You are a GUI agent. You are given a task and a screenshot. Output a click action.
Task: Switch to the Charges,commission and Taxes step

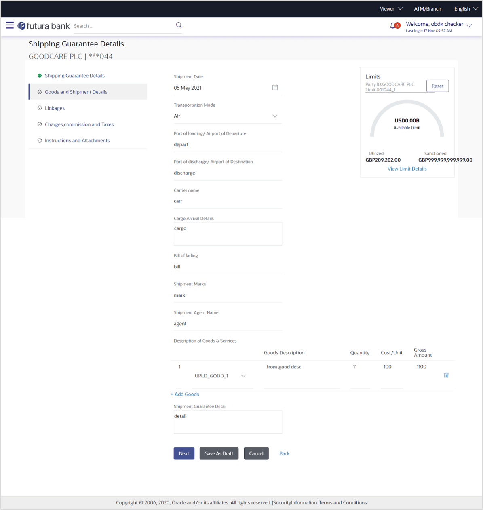[79, 124]
